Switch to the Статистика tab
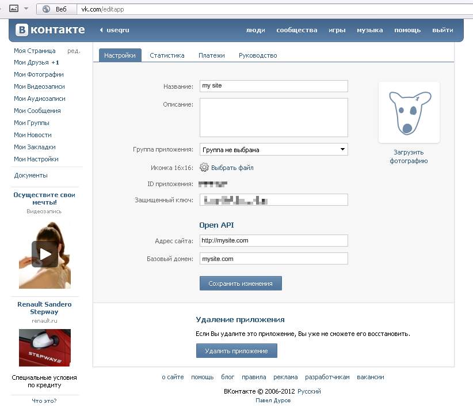The image size is (473, 408). pos(167,55)
